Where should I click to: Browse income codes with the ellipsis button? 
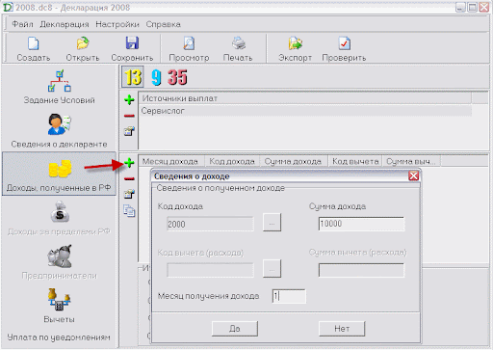[272, 223]
